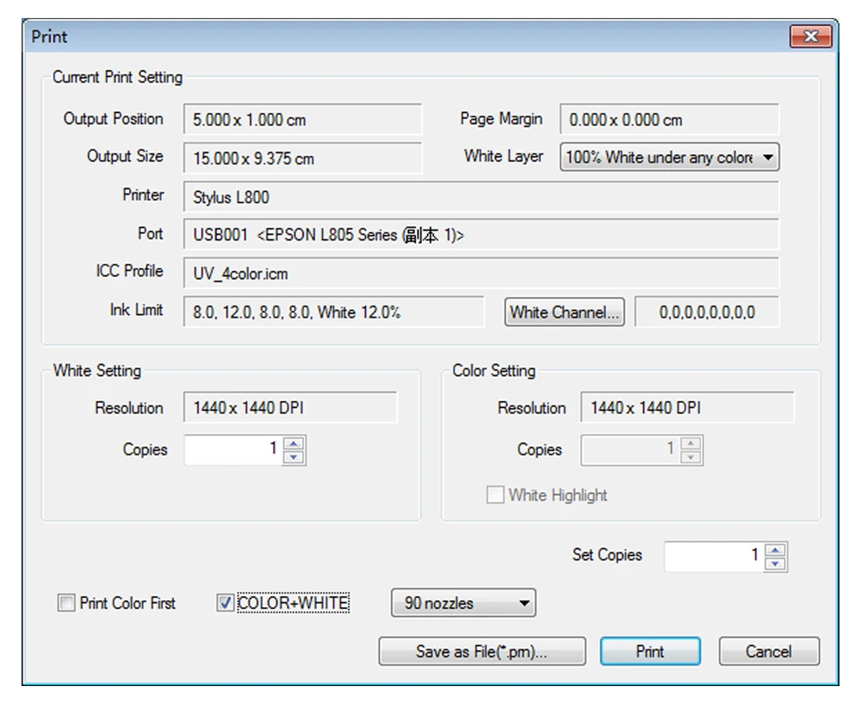861x704 pixels.
Task: Close the Print dialog window
Action: (811, 36)
